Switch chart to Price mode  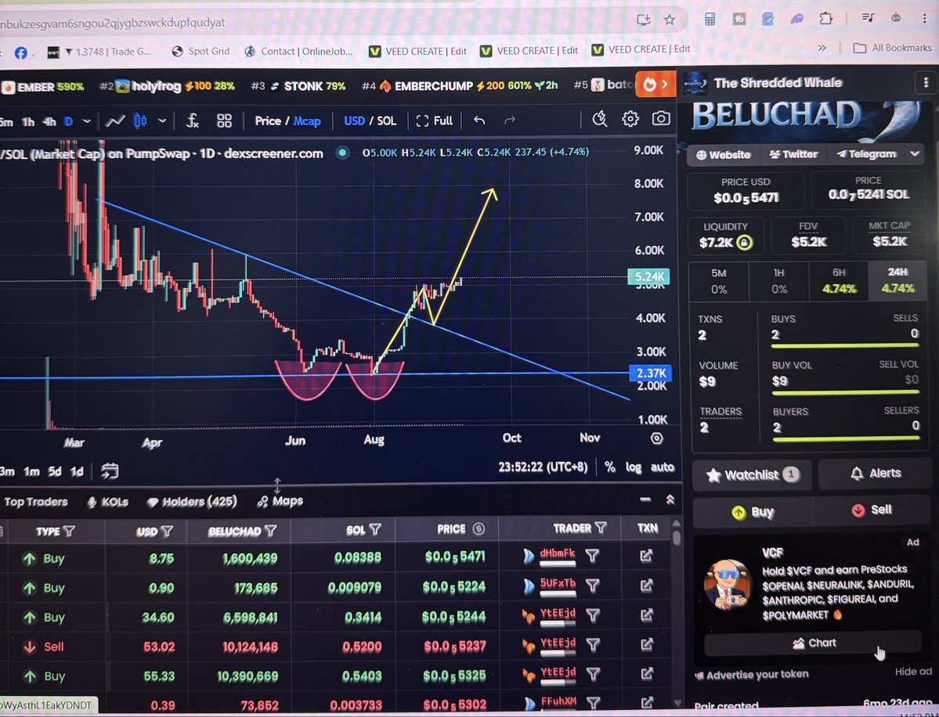point(268,121)
